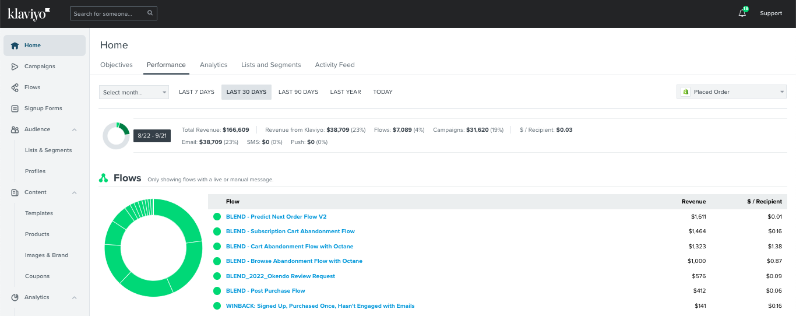Click the notification bell icon
Screen dimensions: 796x316
click(x=742, y=13)
